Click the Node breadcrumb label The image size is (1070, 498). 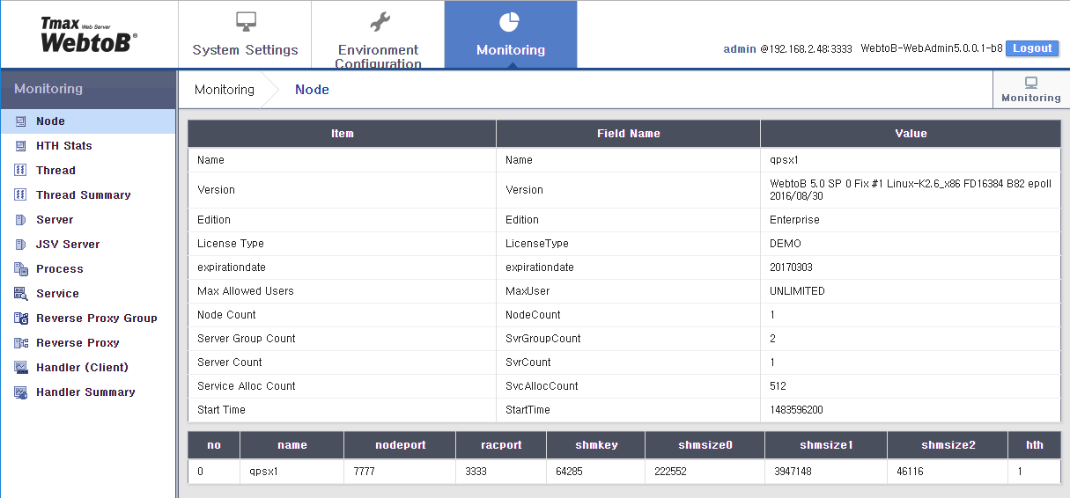312,90
